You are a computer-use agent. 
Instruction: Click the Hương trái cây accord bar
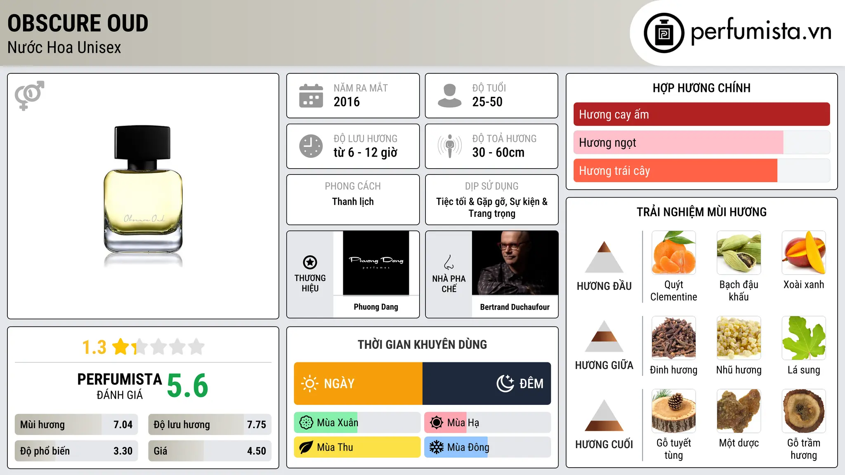pyautogui.click(x=701, y=171)
